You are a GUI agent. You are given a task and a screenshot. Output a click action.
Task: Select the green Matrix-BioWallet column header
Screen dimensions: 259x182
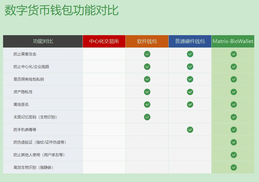click(x=233, y=41)
